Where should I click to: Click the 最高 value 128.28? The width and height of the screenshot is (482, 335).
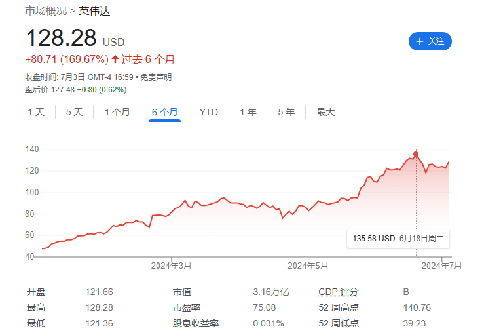pos(99,307)
